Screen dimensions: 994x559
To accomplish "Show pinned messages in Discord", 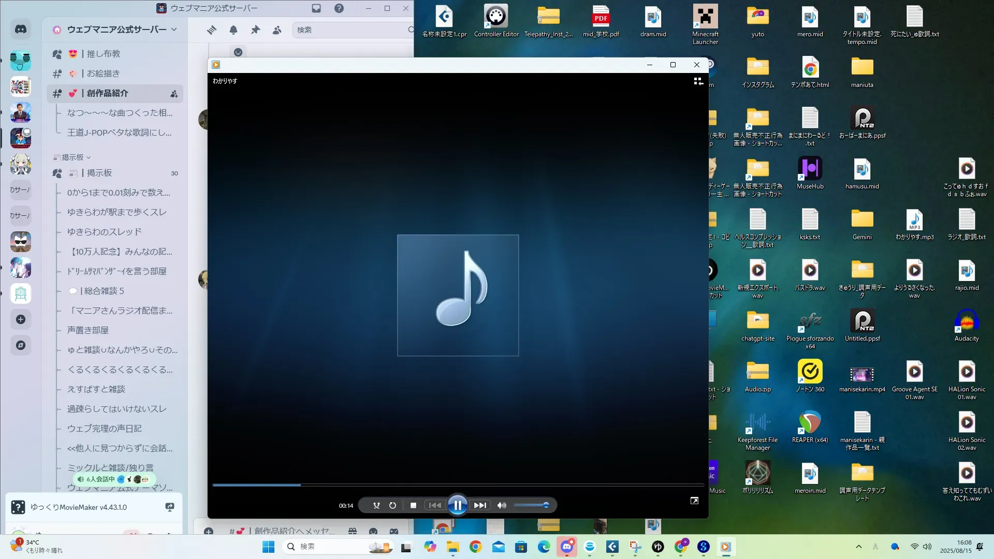I will [255, 30].
